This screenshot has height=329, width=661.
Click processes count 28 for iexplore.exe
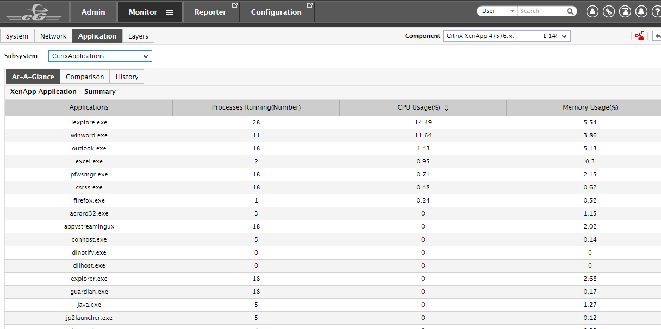tap(256, 122)
